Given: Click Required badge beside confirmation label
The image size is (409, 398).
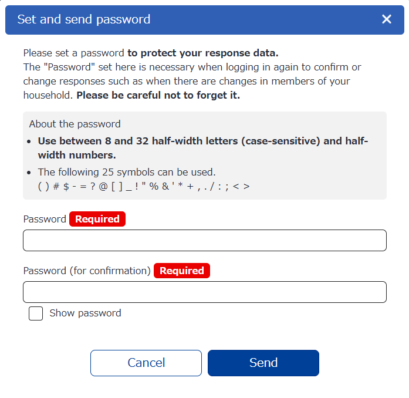Looking at the screenshot, I should pos(182,271).
